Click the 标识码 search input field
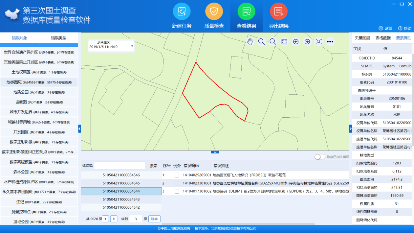 (120, 166)
